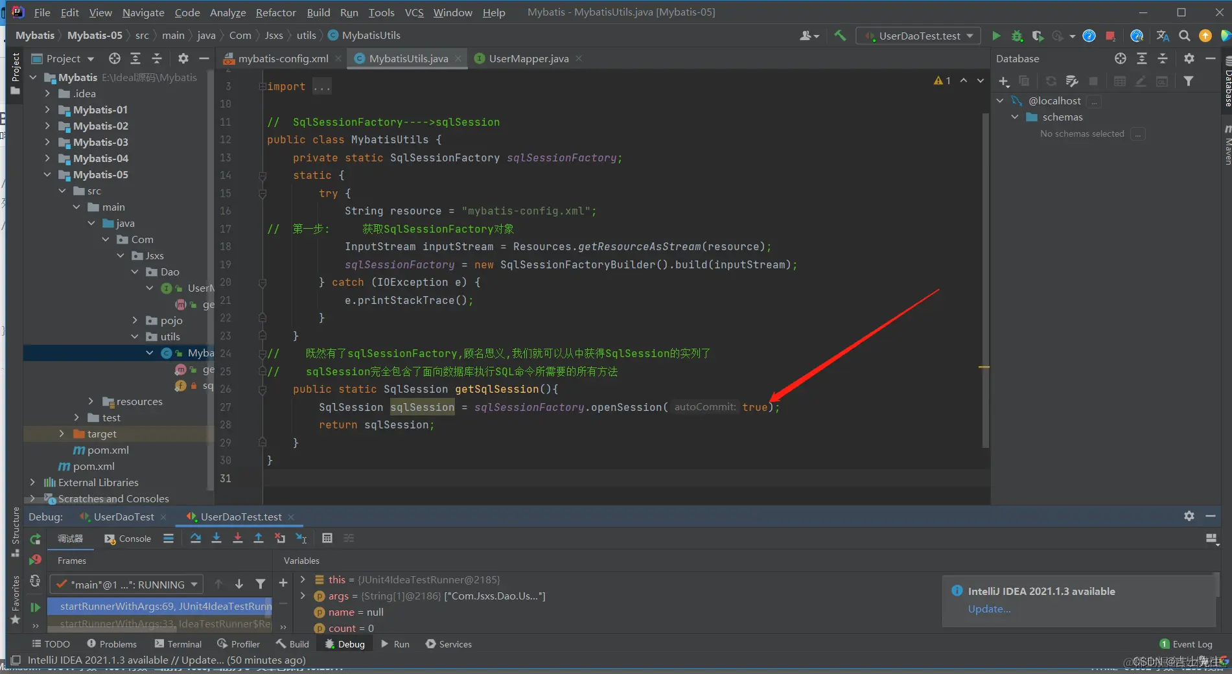Image resolution: width=1232 pixels, height=674 pixels.
Task: Stop the running process with red square
Action: tap(1110, 36)
